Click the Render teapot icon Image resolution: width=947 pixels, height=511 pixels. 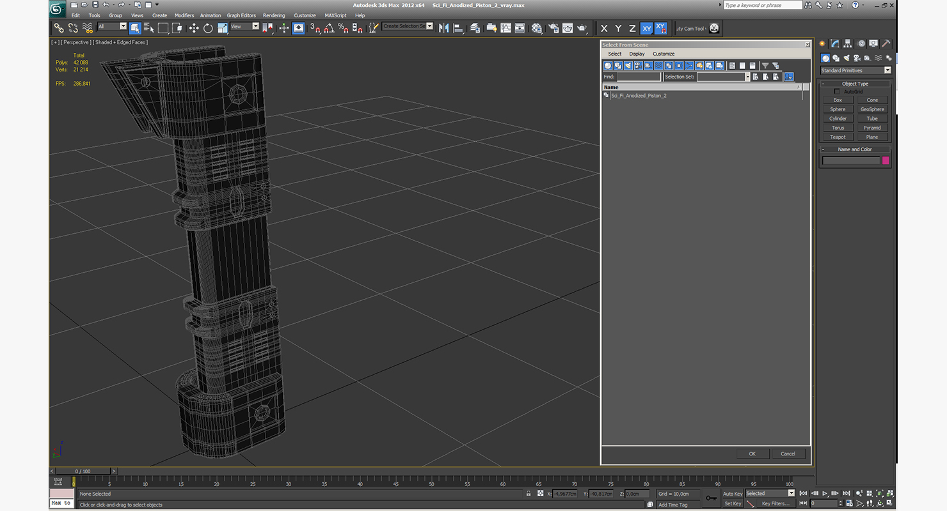tap(582, 28)
